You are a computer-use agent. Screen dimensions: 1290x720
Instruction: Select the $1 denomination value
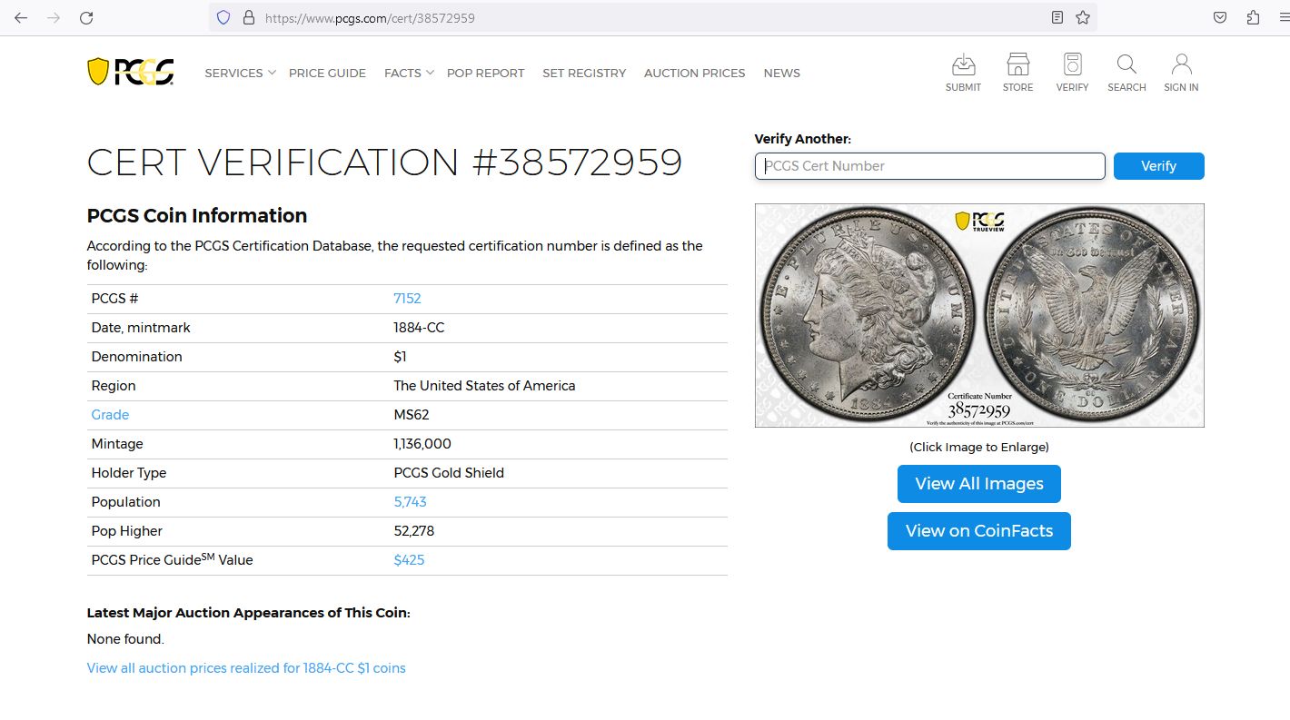coord(400,357)
